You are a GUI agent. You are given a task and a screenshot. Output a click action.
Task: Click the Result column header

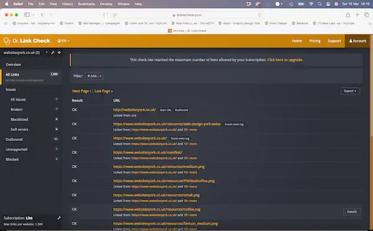point(77,101)
